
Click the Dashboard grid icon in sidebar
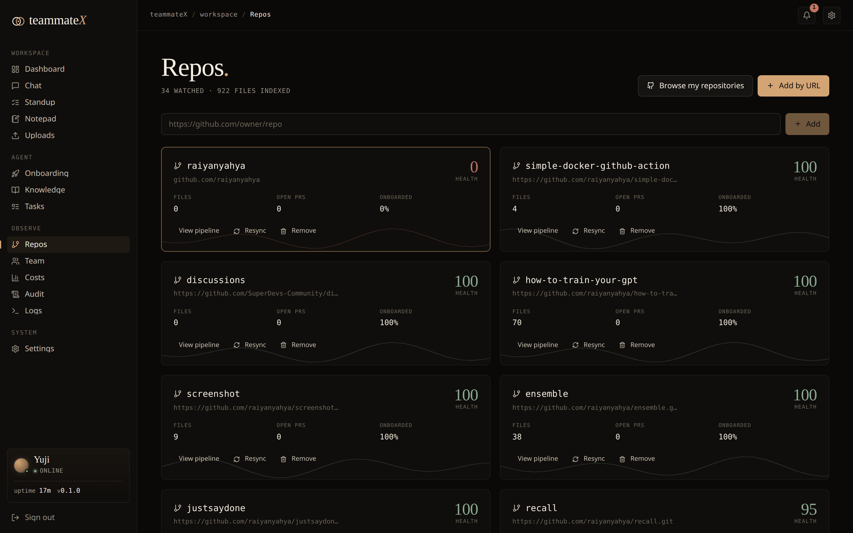click(x=15, y=69)
